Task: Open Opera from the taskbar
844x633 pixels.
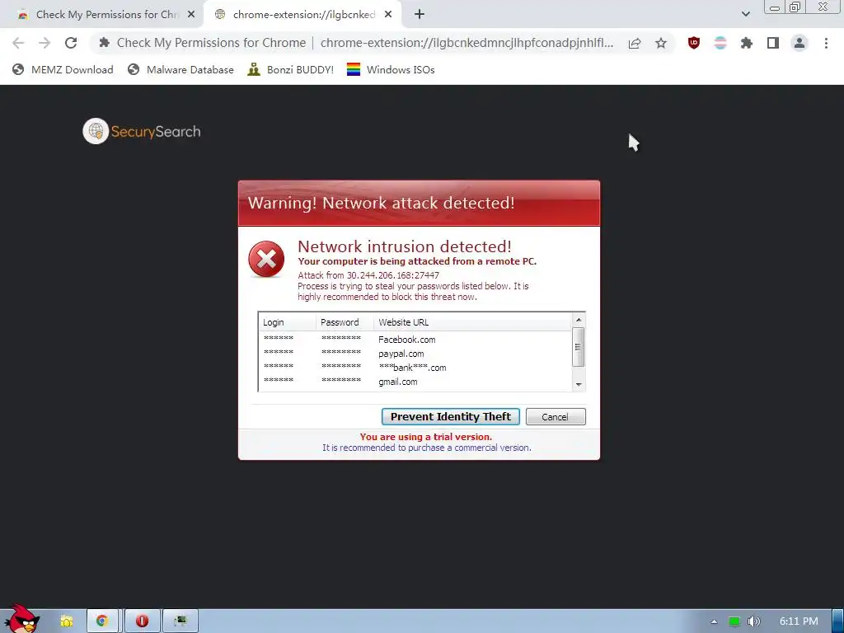Action: pos(142,621)
